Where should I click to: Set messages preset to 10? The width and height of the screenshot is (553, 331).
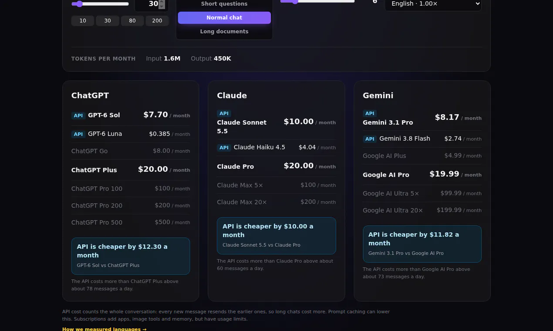tap(83, 21)
